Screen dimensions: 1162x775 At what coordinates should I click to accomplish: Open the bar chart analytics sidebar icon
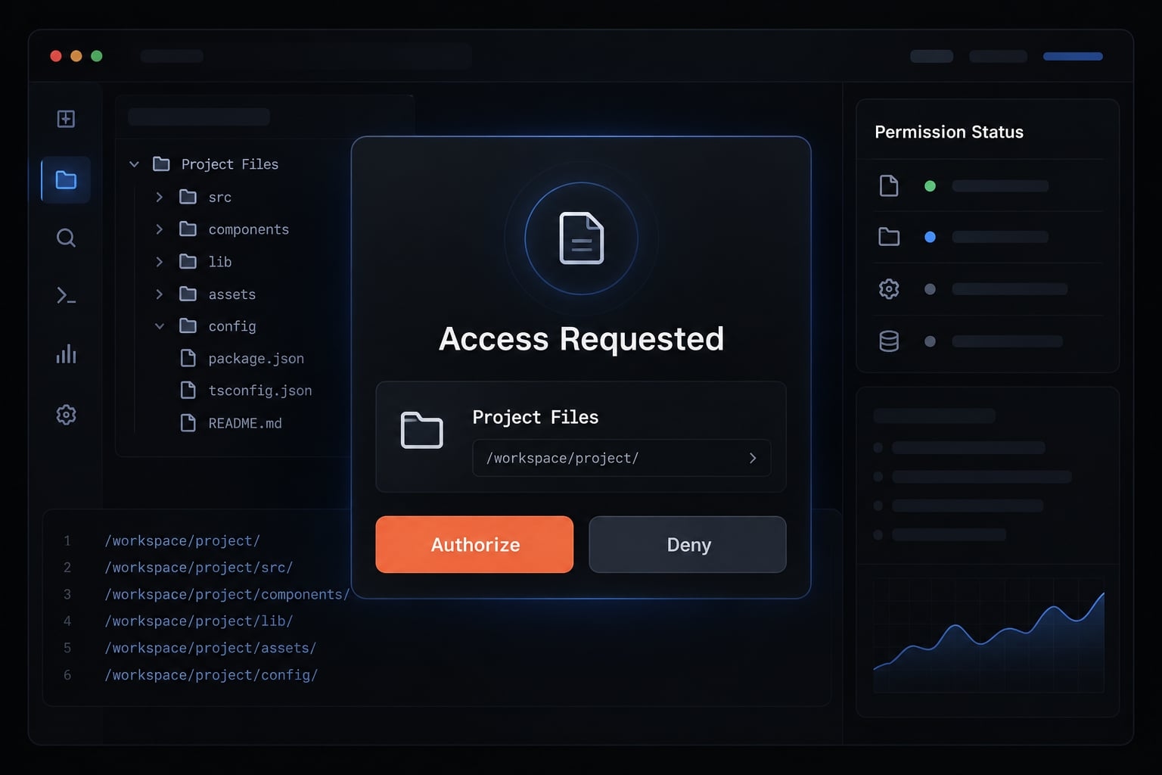point(66,354)
